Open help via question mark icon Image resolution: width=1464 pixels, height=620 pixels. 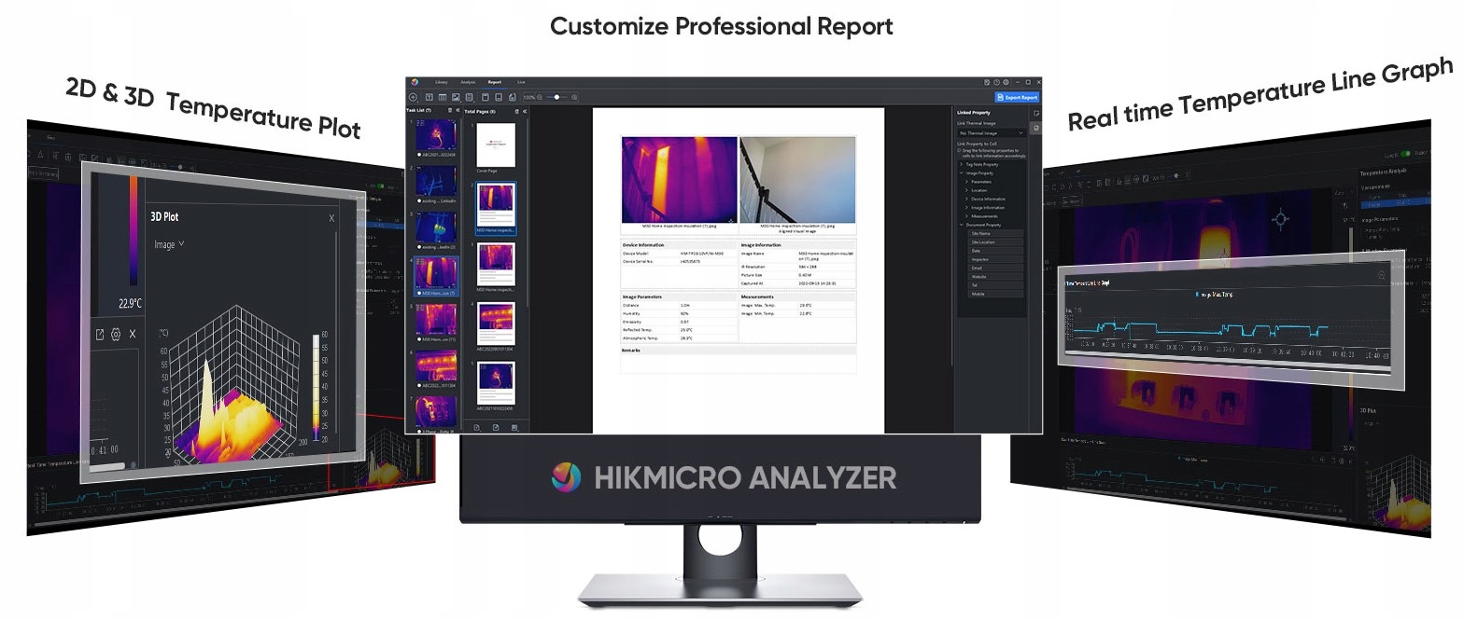point(996,82)
